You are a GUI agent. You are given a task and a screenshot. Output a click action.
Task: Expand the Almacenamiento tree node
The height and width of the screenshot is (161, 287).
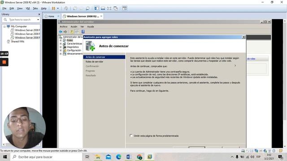tap(61, 54)
